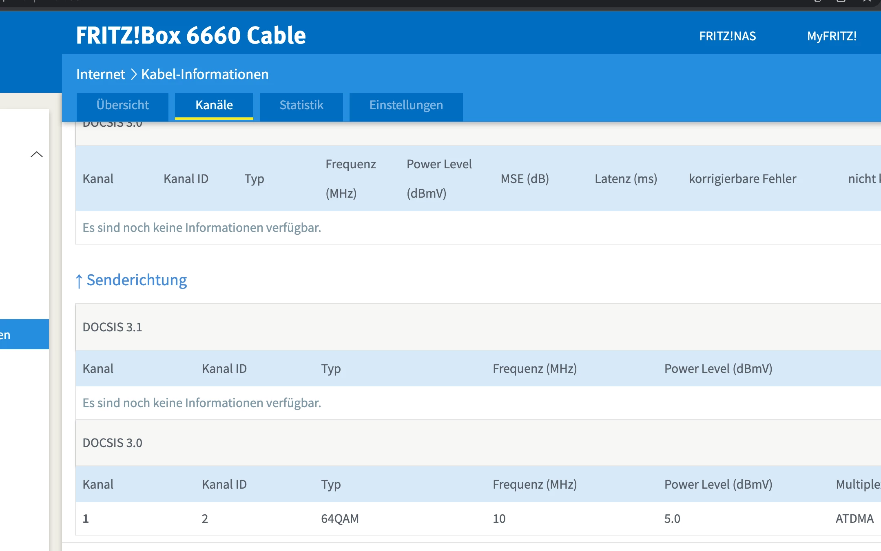Screen dimensions: 881x551
Task: Select the Kanäle tab
Action: pos(214,105)
